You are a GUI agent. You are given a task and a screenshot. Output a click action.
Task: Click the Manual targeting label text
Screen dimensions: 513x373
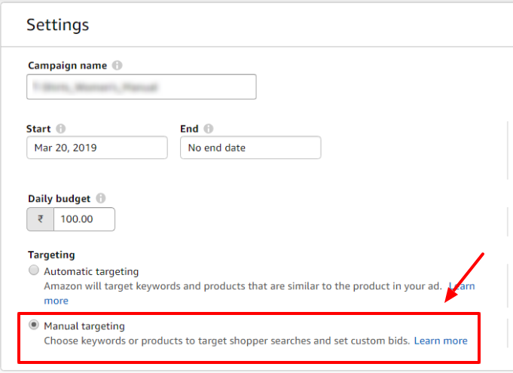tap(84, 326)
